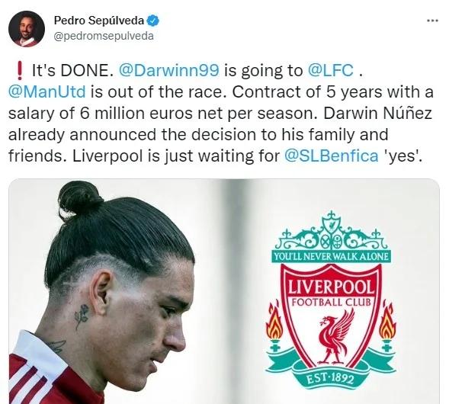Open the @SLBenfica mention link
Viewport: 449px width, 404px height.
pyautogui.click(x=332, y=156)
